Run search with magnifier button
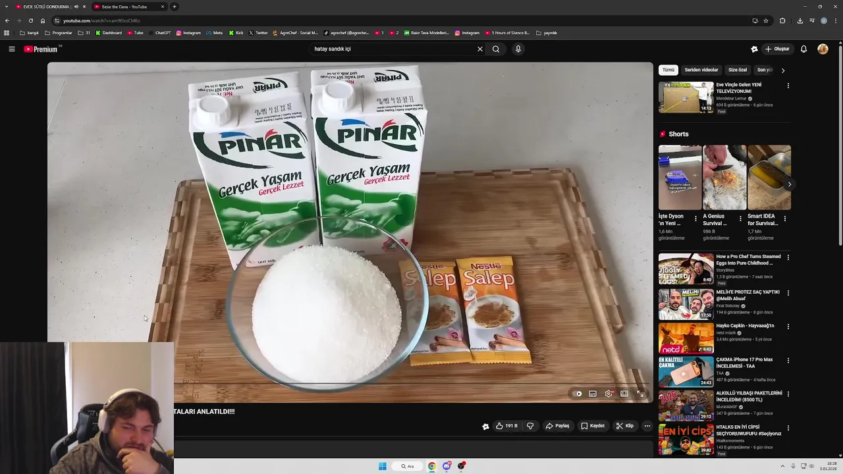This screenshot has height=474, width=843. 496,49
